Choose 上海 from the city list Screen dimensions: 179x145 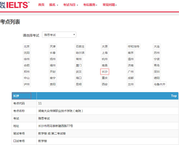pyautogui.click(x=105, y=53)
